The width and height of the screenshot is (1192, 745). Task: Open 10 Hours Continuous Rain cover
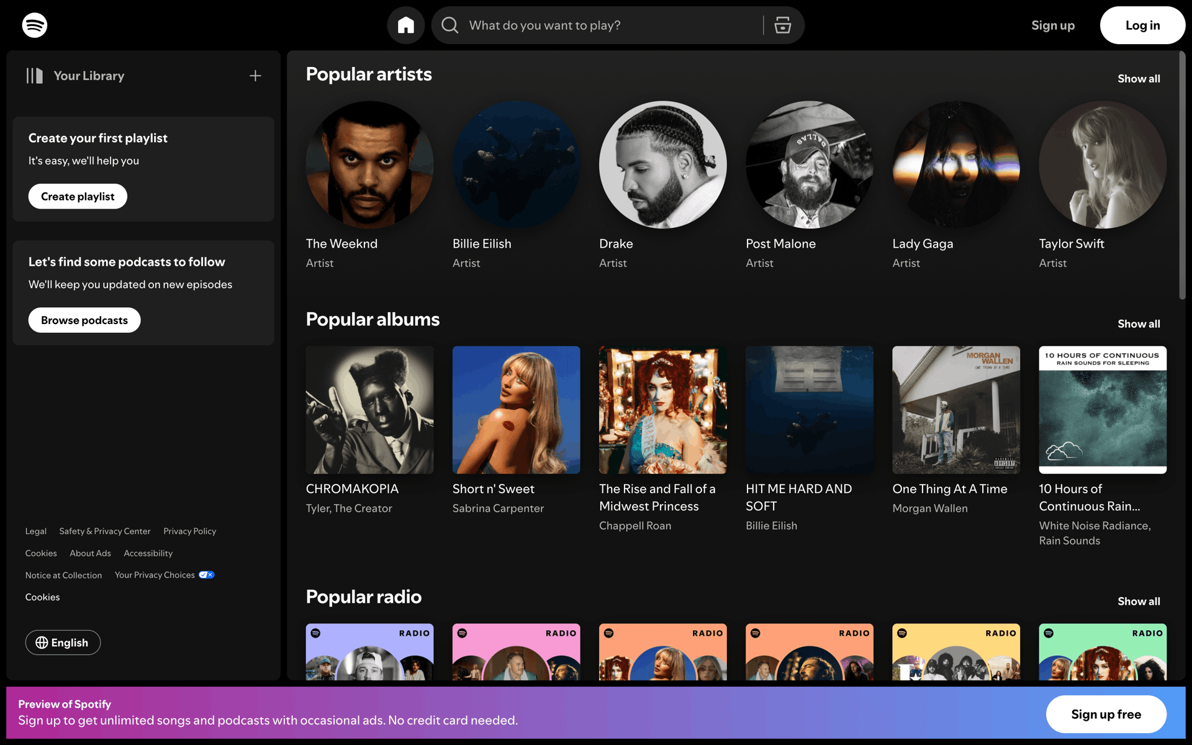click(1103, 410)
